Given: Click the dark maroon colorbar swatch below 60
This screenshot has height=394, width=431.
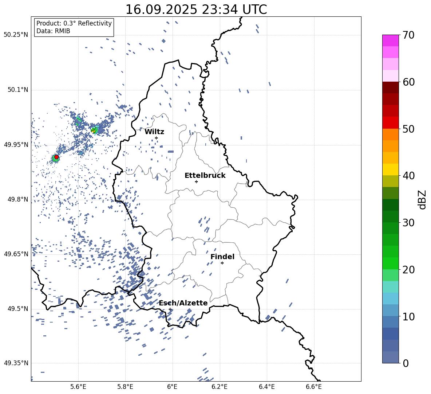Looking at the screenshot, I should [390, 88].
